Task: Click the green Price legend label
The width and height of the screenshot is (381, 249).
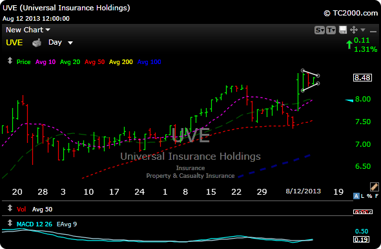Action: 23,62
